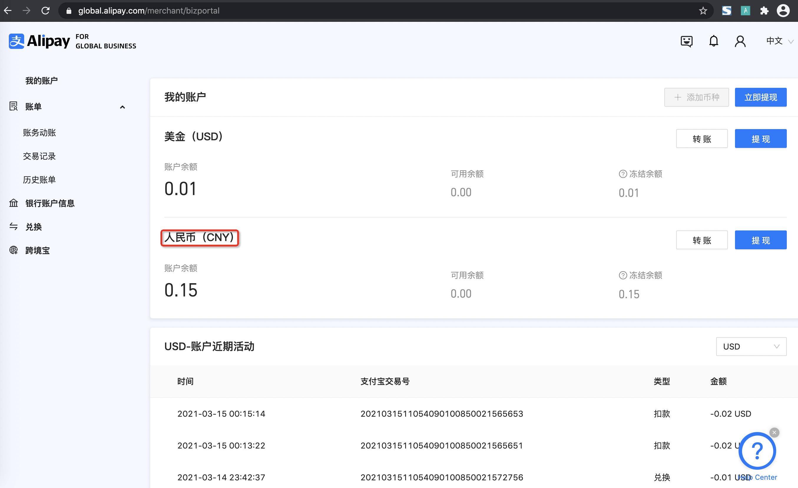Click the 添加币种 add currency button
The width and height of the screenshot is (798, 488).
tap(696, 97)
